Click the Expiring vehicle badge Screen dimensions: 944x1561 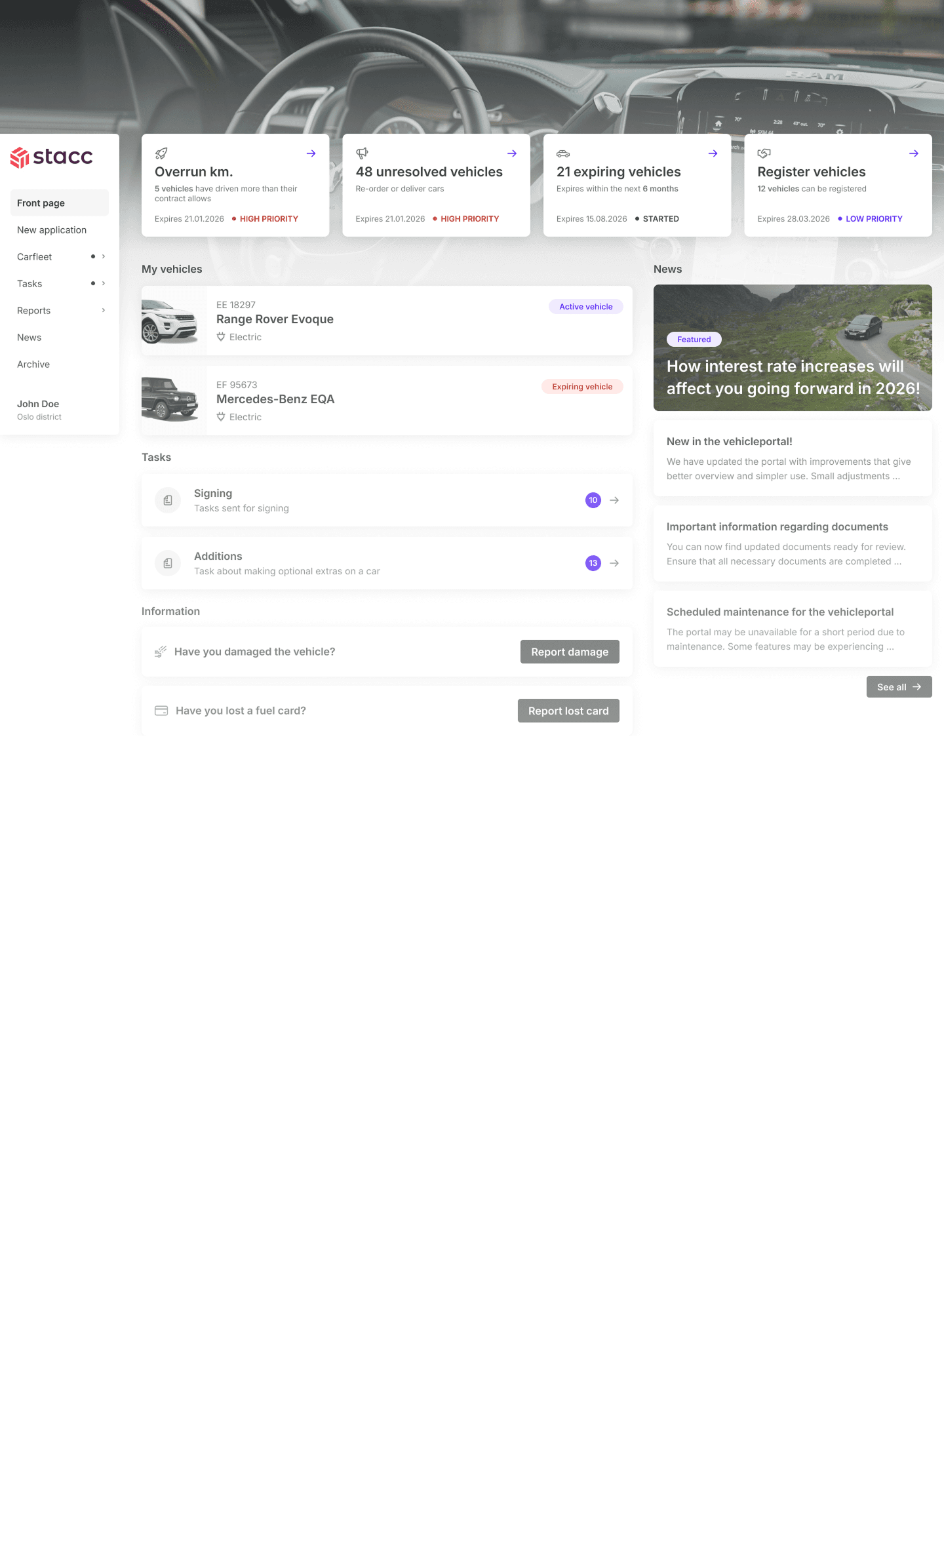pyautogui.click(x=582, y=386)
